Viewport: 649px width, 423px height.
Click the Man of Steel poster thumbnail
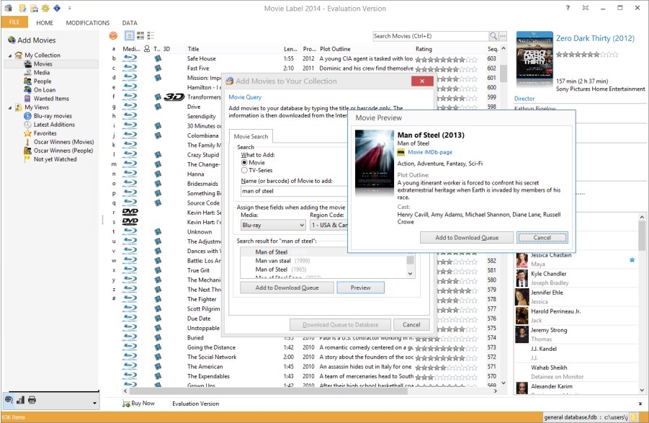[375, 161]
